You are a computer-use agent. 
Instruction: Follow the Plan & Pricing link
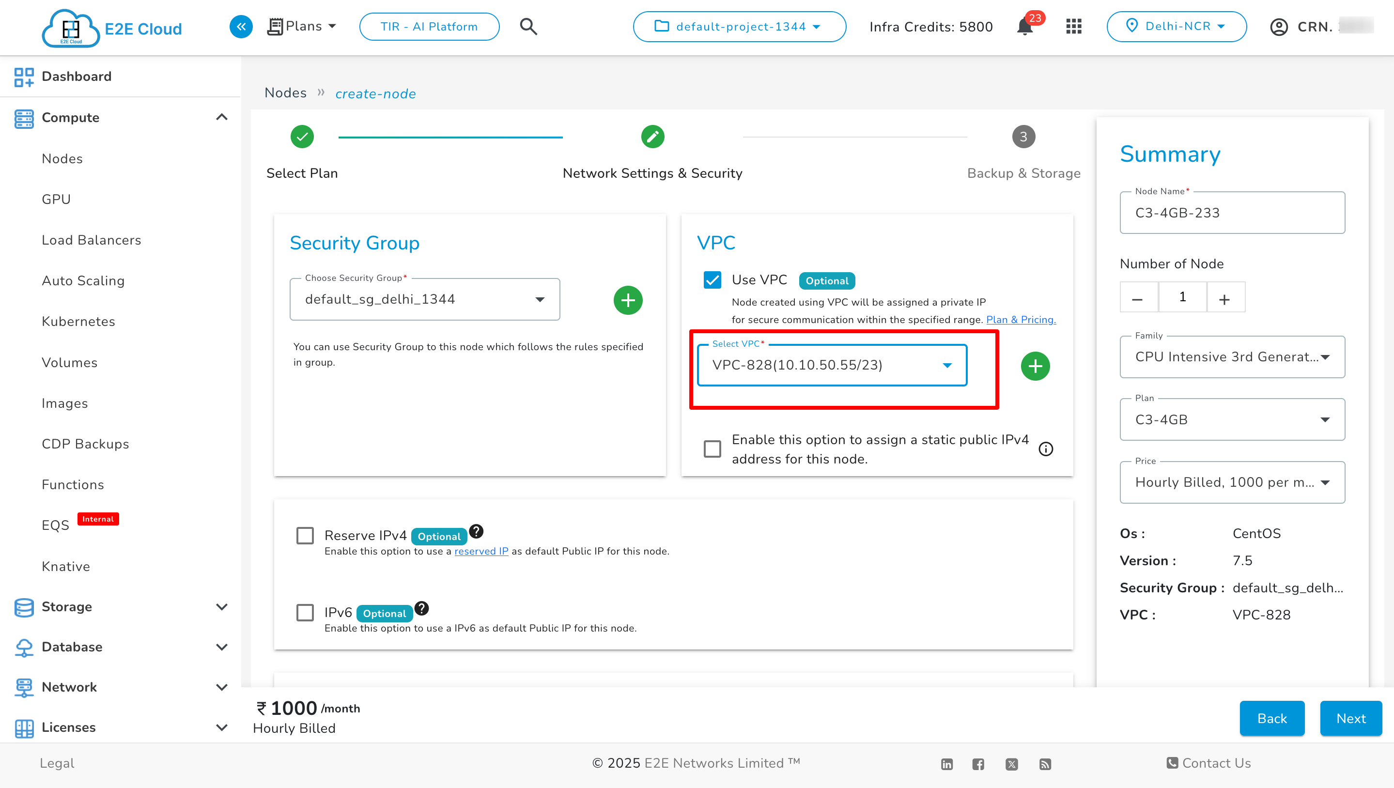click(x=1021, y=319)
